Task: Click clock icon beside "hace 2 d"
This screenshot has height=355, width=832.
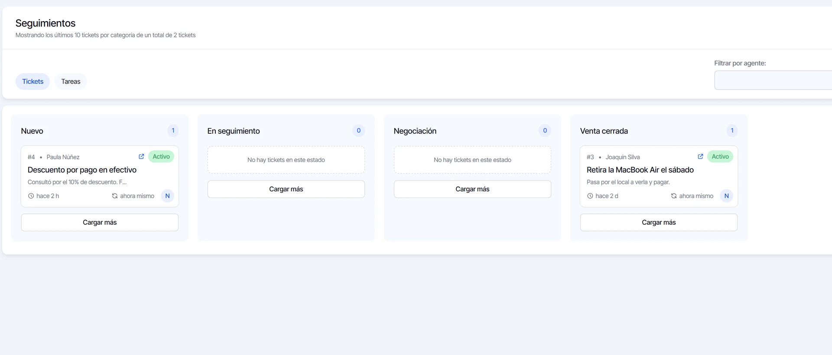Action: 590,196
